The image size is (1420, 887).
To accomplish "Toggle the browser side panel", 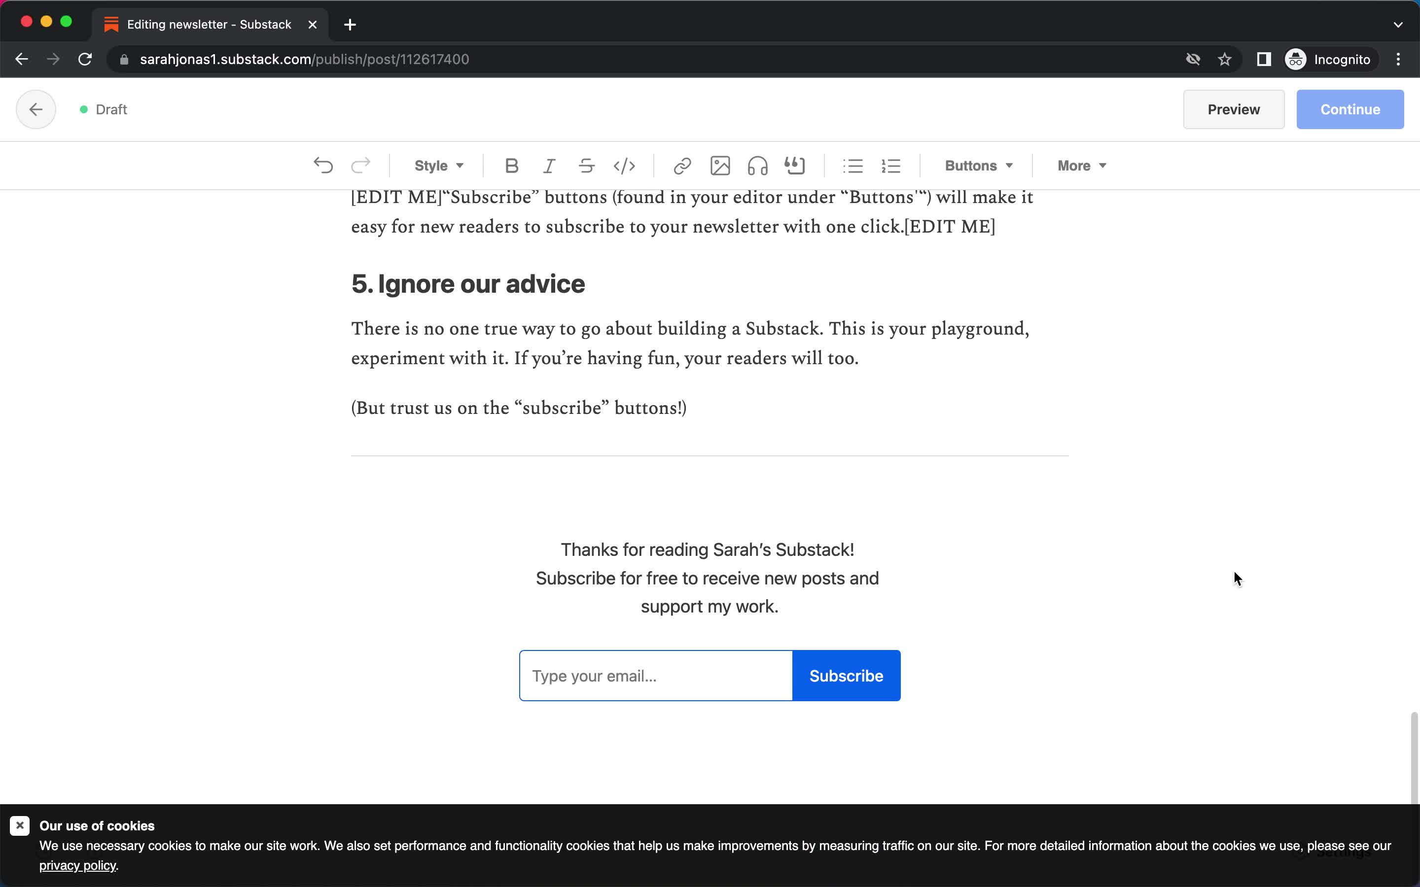I will 1264,59.
